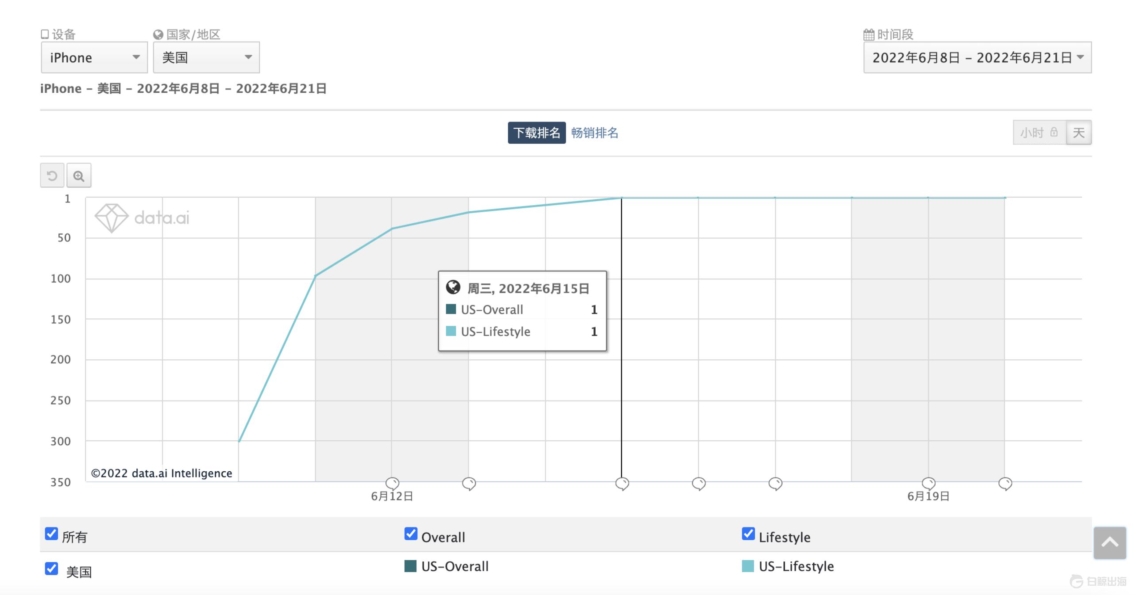Click the US-Lifestyle legend color swatch
1133x595 pixels.
click(x=748, y=566)
